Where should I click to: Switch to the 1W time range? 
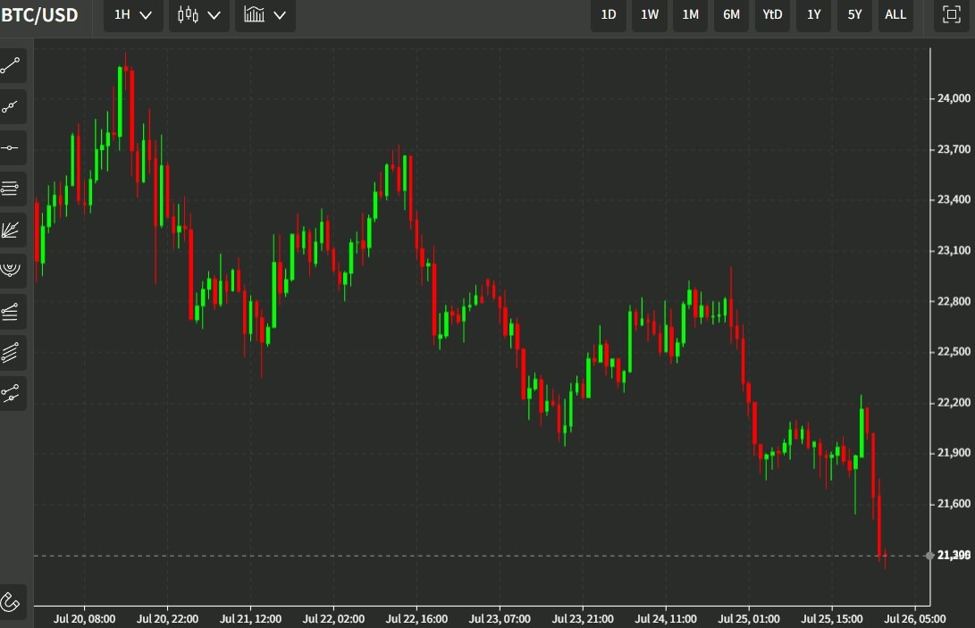point(650,15)
